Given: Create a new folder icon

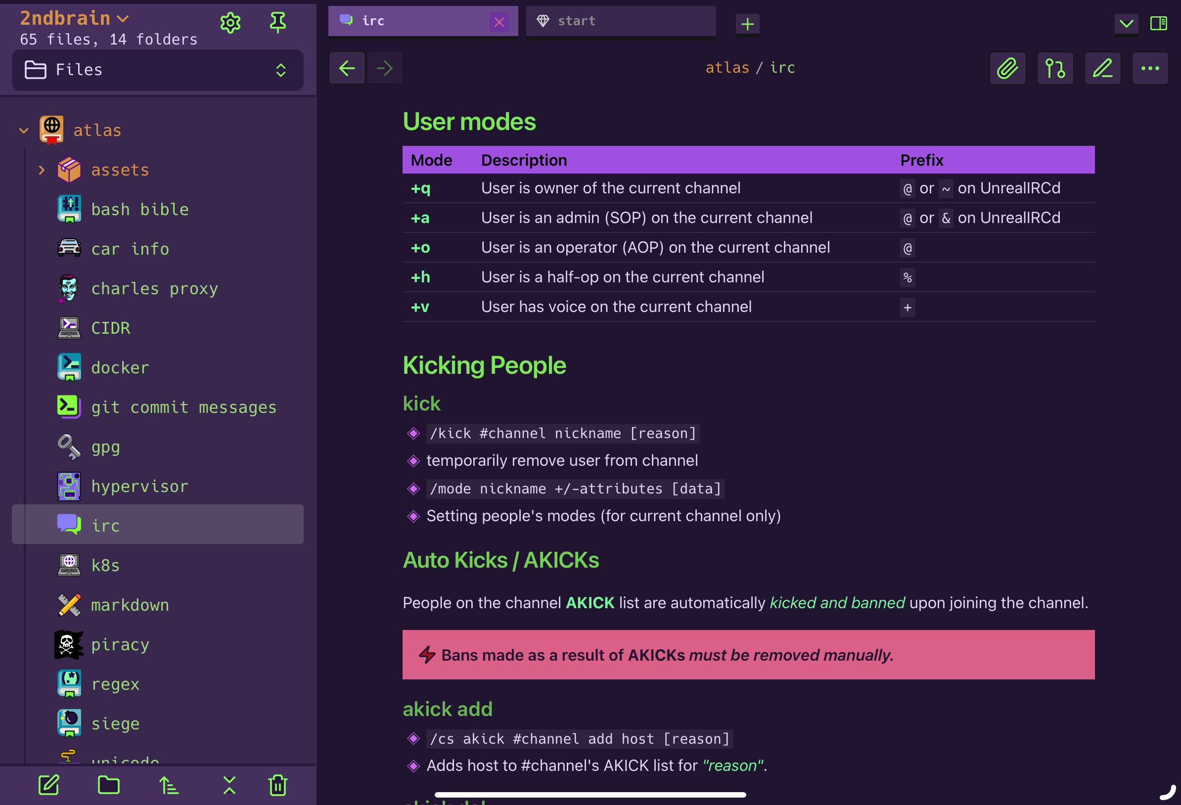Looking at the screenshot, I should click(109, 785).
